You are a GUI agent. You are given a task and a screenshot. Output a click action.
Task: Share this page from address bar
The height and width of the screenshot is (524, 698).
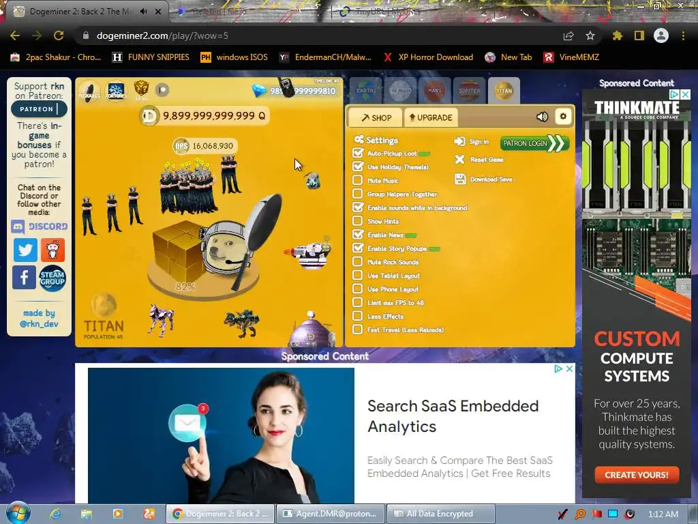[568, 35]
